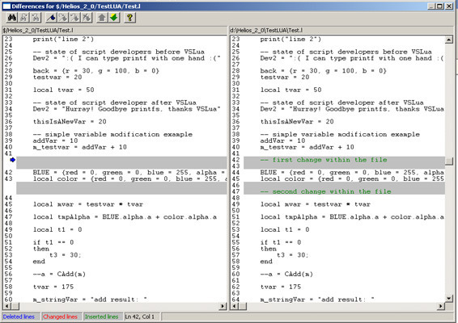Click 't3 = 30;' in the left pane

pyautogui.click(x=65, y=255)
